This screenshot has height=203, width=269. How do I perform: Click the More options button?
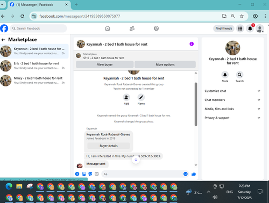pos(165,64)
